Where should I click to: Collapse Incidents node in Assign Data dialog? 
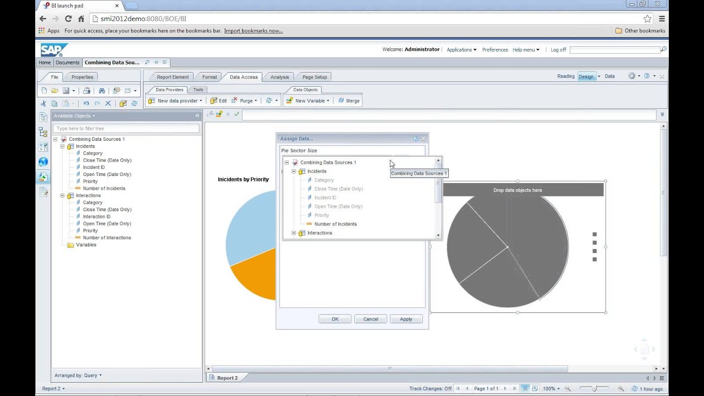pos(294,171)
